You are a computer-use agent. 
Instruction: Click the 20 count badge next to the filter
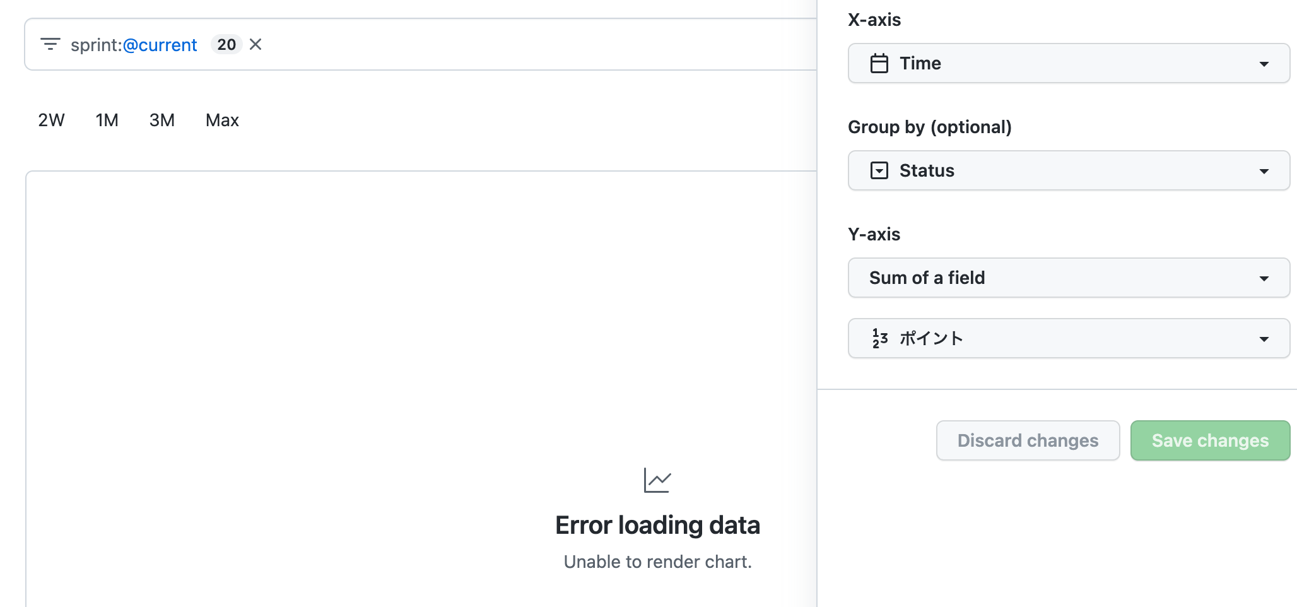226,44
